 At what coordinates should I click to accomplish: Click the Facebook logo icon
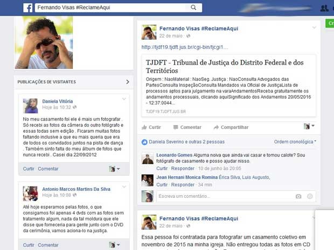(x=27, y=8)
